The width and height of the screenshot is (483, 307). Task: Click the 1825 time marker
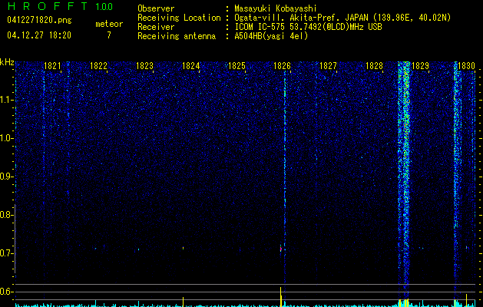coord(237,66)
